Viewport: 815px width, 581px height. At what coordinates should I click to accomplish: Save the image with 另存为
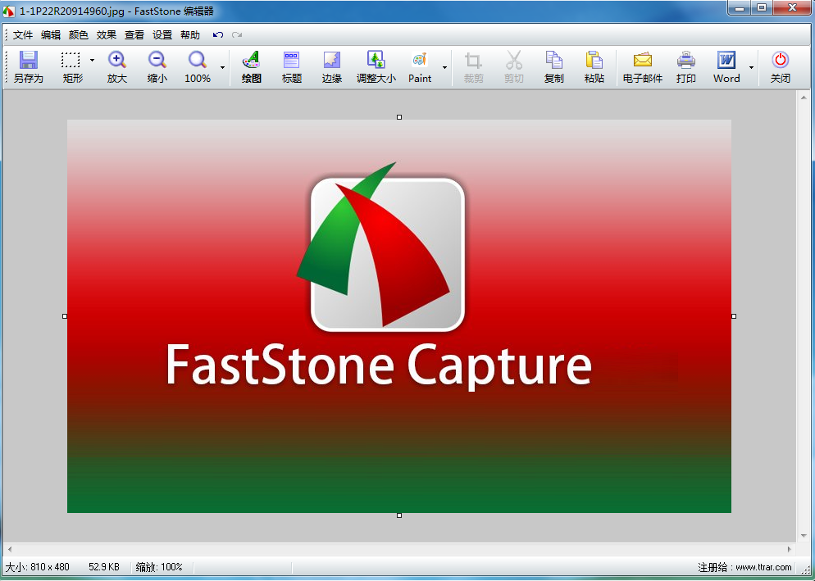coord(28,66)
